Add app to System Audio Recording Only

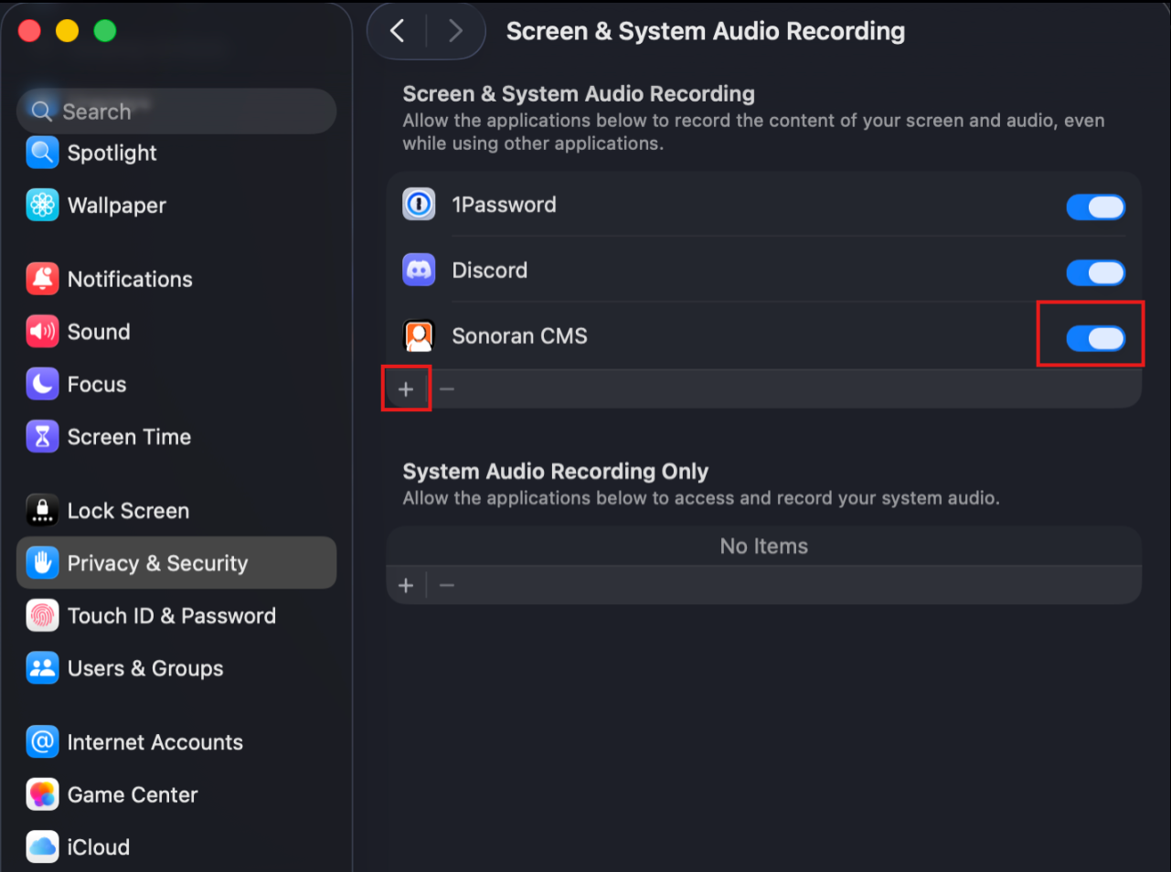(406, 585)
